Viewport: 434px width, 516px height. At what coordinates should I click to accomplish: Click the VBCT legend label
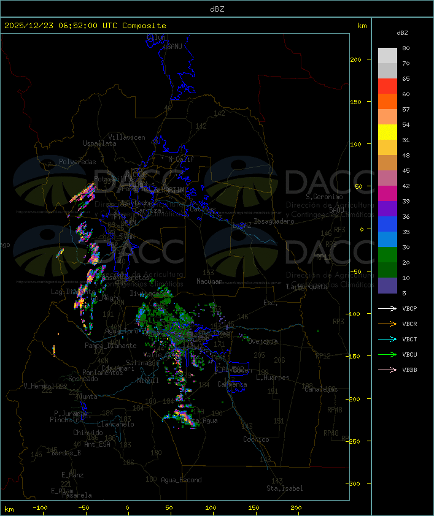tap(409, 340)
